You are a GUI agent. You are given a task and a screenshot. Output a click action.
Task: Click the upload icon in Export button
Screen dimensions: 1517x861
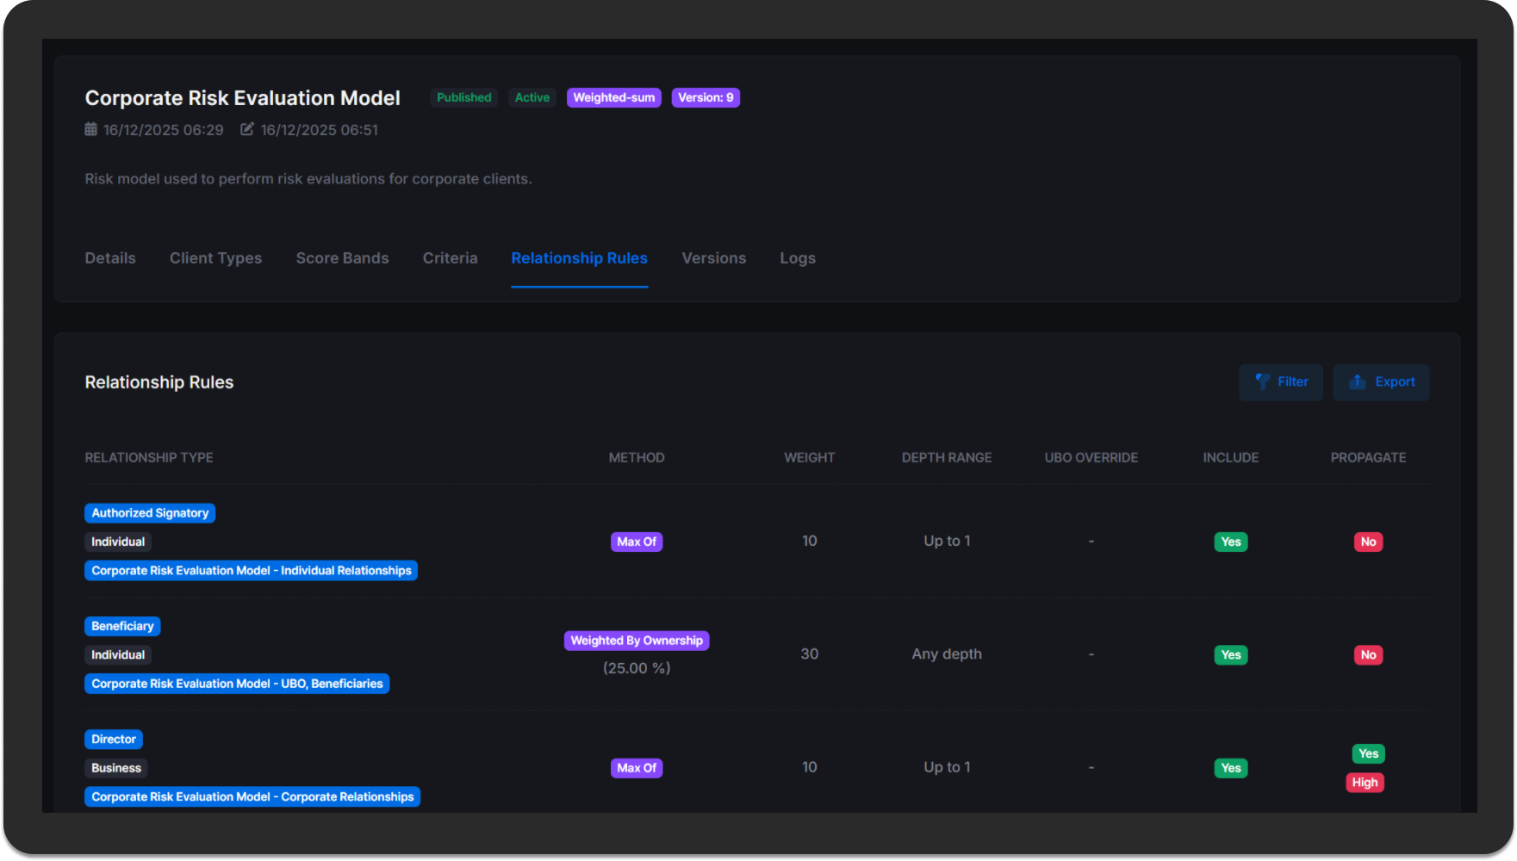tap(1358, 381)
